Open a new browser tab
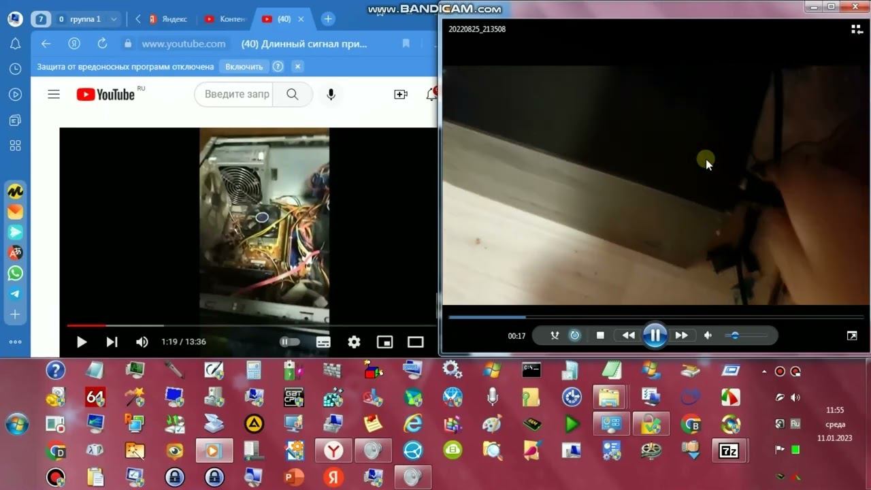This screenshot has width=871, height=490. (x=328, y=19)
